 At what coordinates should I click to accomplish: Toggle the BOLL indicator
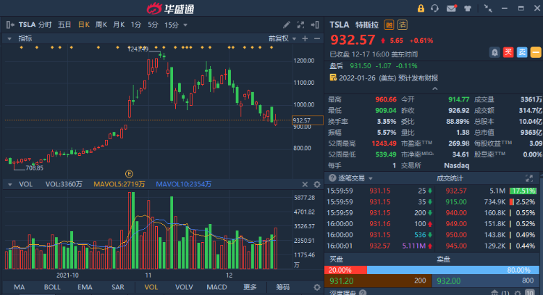pos(52,287)
